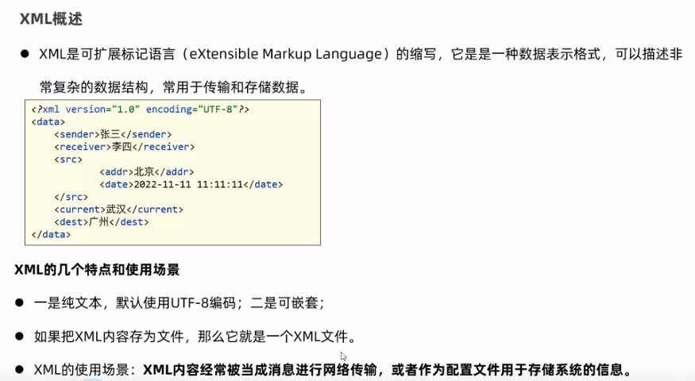
Task: Click the opening <data> tag line
Action: click(48, 121)
